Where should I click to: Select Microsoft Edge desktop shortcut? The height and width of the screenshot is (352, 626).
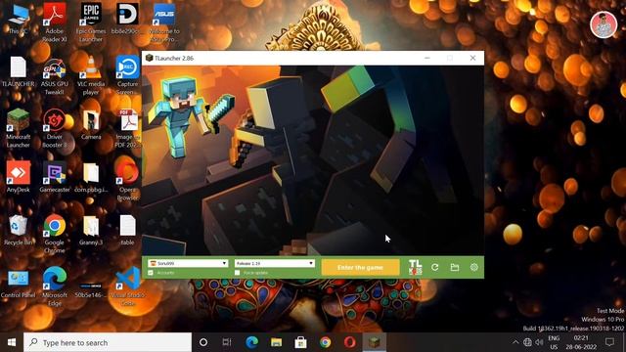55,286
